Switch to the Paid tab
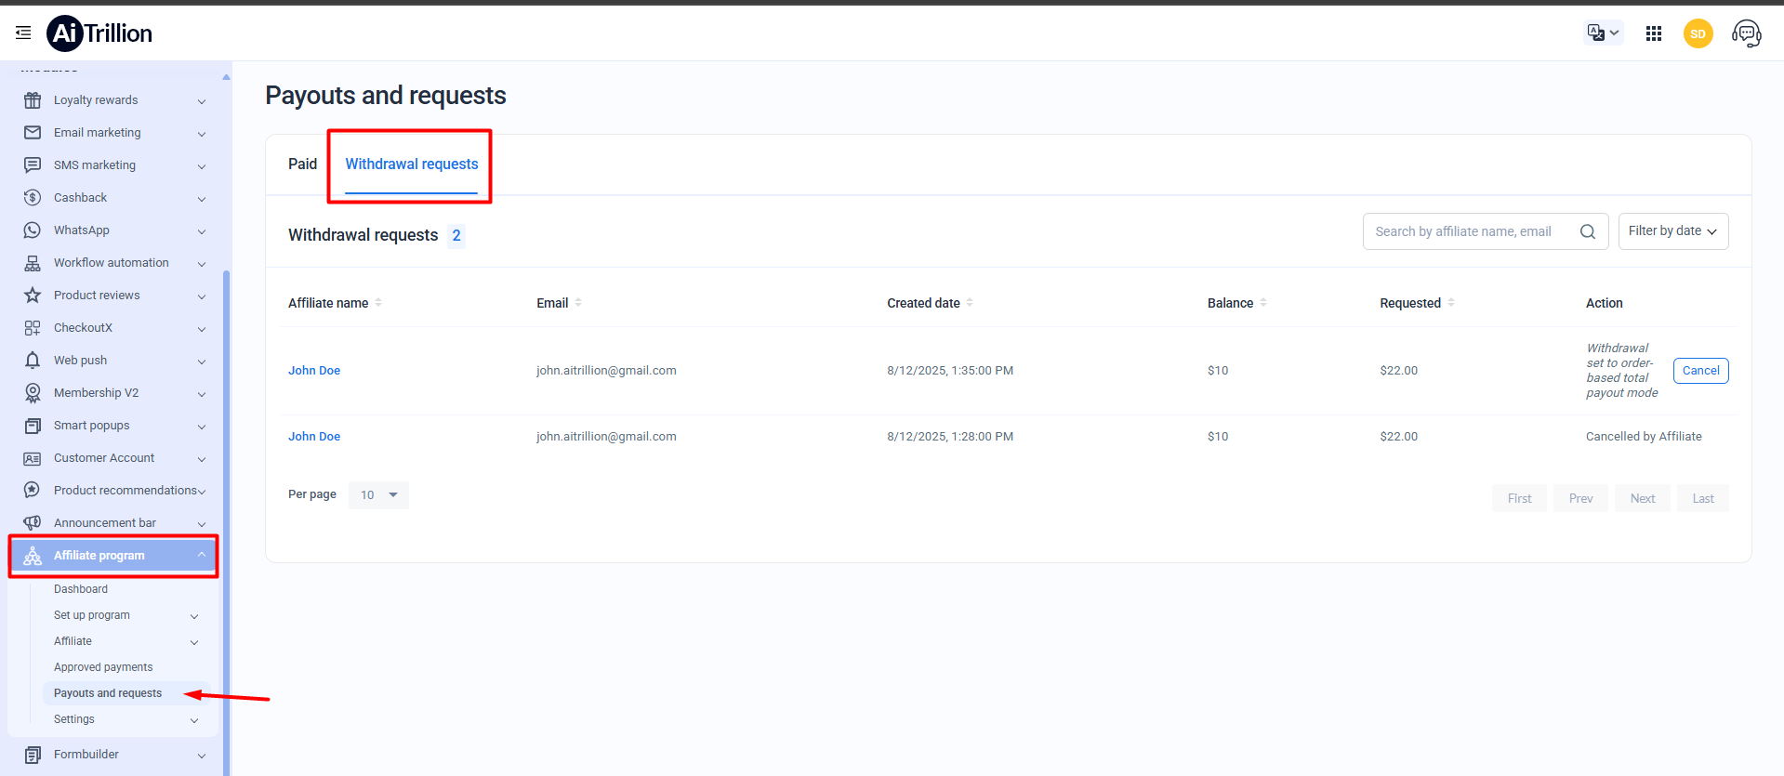Image resolution: width=1784 pixels, height=776 pixels. (302, 164)
